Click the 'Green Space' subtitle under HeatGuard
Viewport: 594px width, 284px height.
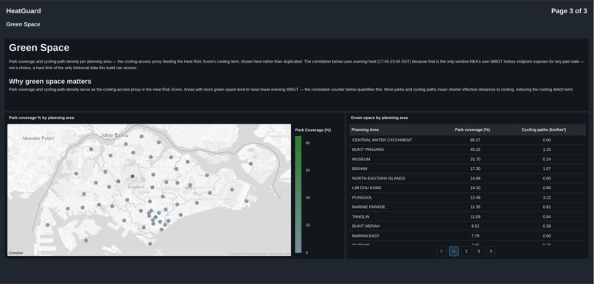pyautogui.click(x=23, y=24)
